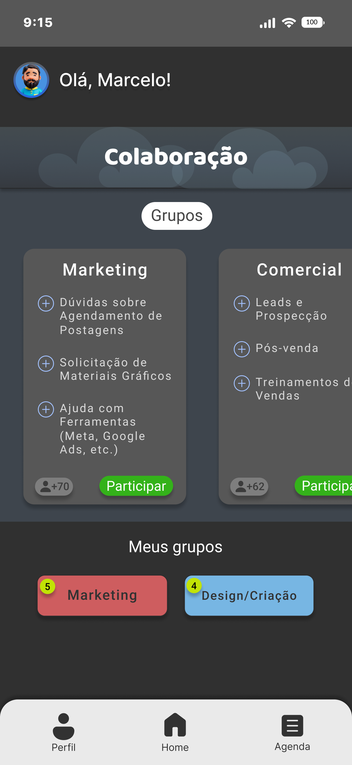
Task: Expand "Ajuda com Ferramentas" plus icon
Action: click(46, 409)
